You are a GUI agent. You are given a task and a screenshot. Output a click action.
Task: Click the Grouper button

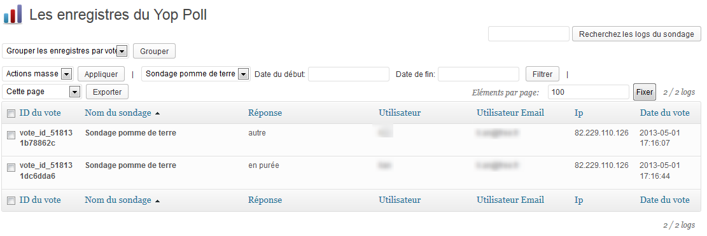[x=154, y=52]
